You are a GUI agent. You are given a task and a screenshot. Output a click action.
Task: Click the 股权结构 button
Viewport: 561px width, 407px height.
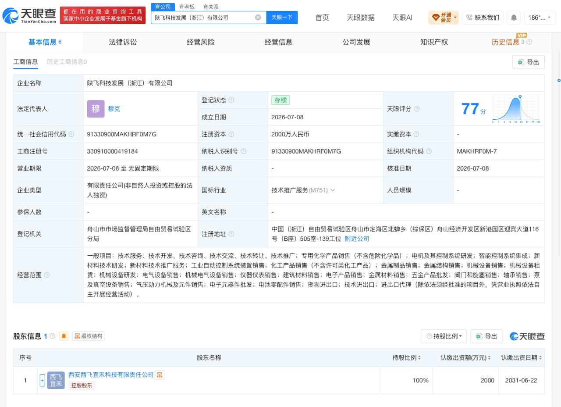(x=88, y=336)
